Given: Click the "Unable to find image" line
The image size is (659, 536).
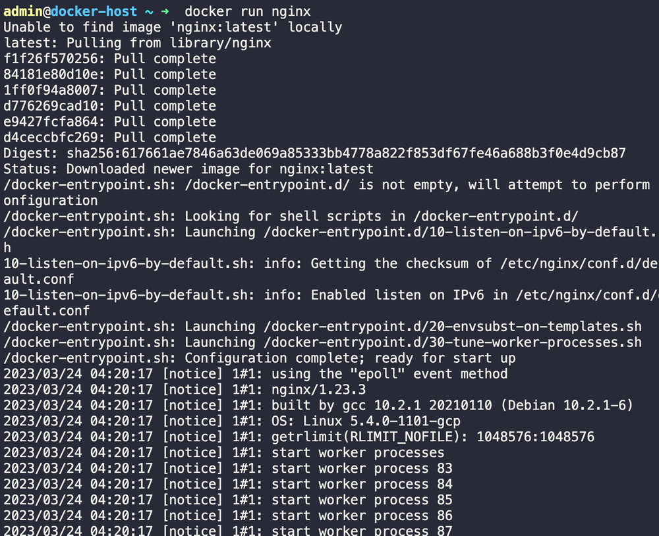Looking at the screenshot, I should click(x=173, y=27).
